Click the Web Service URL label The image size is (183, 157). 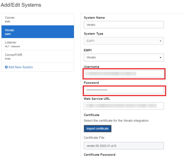pos(97,99)
